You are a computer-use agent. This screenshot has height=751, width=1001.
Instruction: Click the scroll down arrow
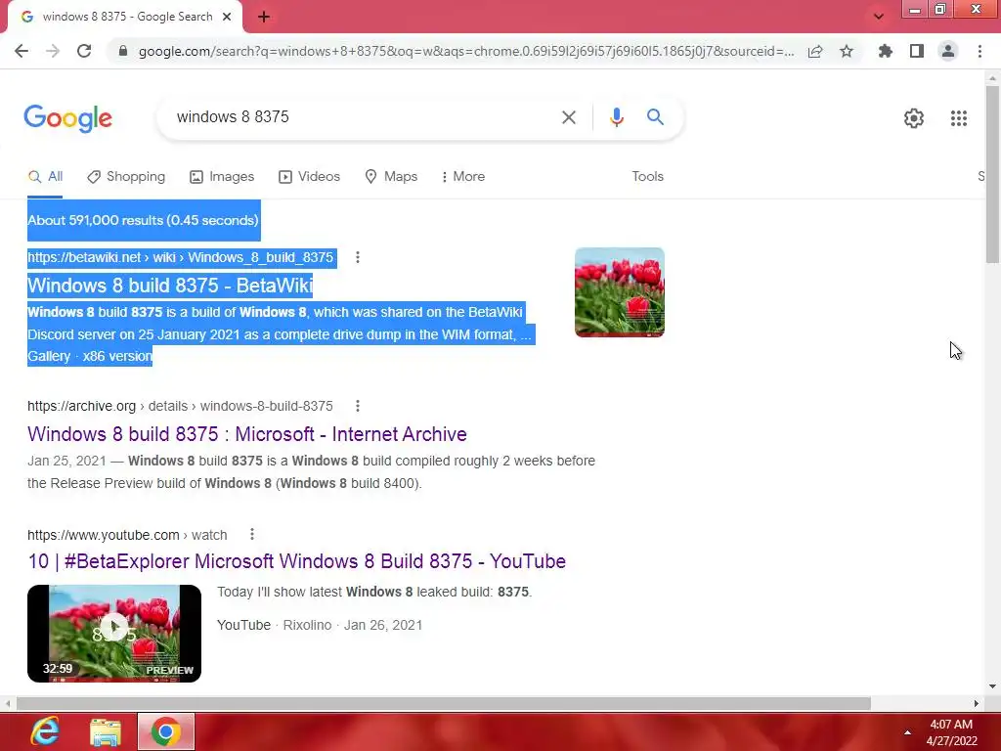(x=992, y=686)
